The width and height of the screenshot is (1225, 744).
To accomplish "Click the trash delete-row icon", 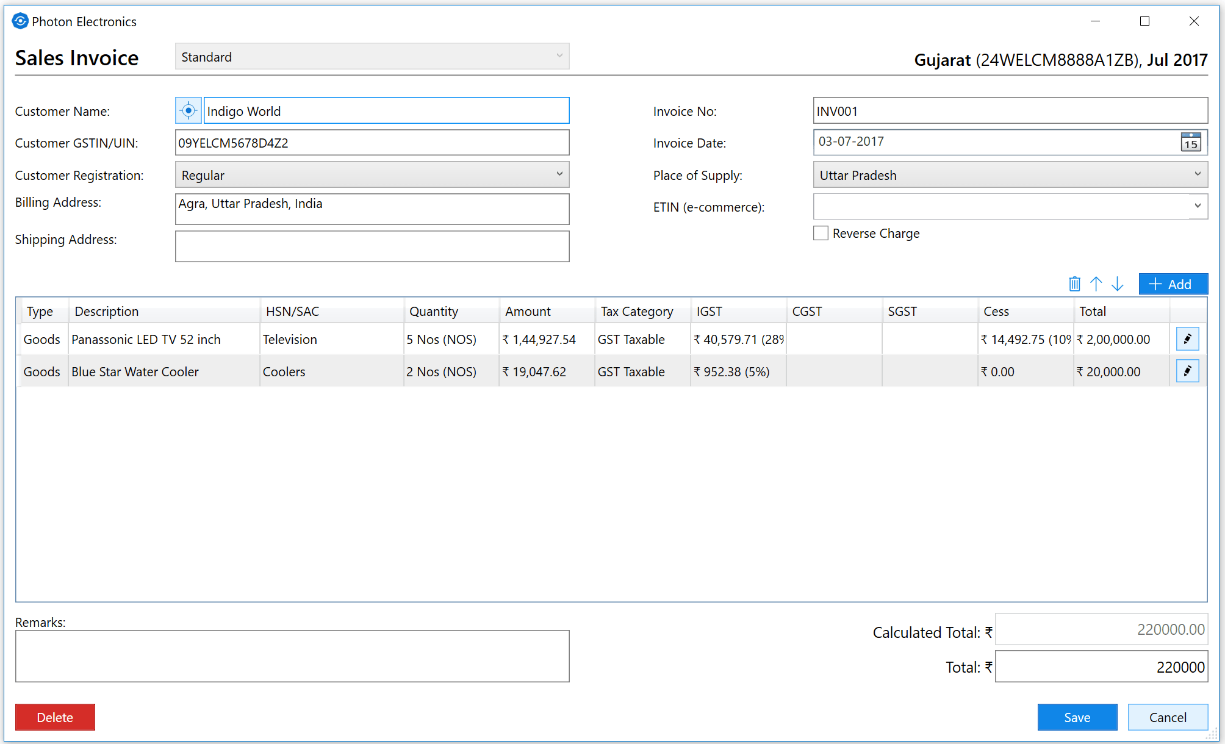I will tap(1074, 284).
